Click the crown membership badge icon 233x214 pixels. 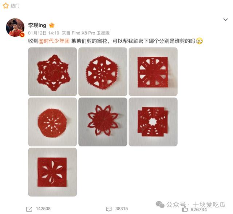[52, 25]
